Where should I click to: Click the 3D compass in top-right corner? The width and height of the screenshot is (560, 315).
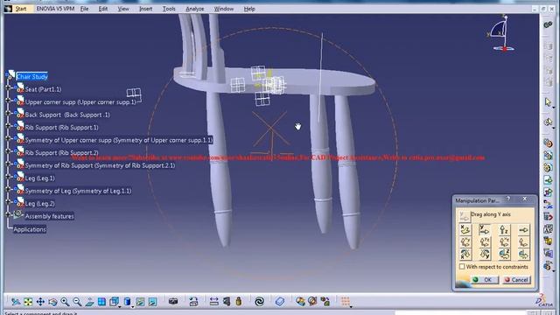click(x=501, y=33)
